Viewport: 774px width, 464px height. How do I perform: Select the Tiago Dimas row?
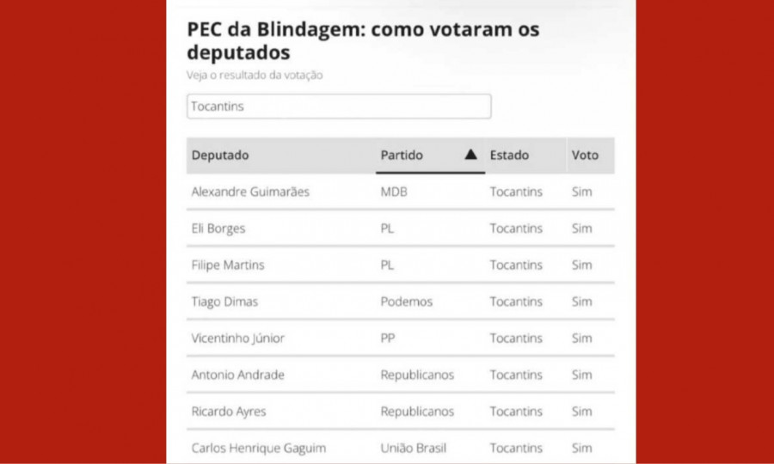point(400,302)
